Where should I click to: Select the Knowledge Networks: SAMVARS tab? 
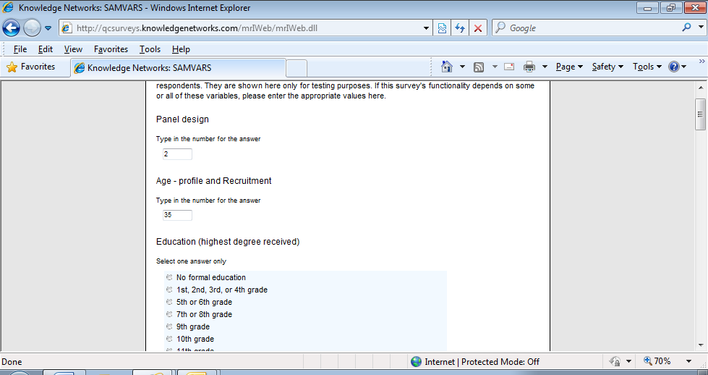coord(179,68)
